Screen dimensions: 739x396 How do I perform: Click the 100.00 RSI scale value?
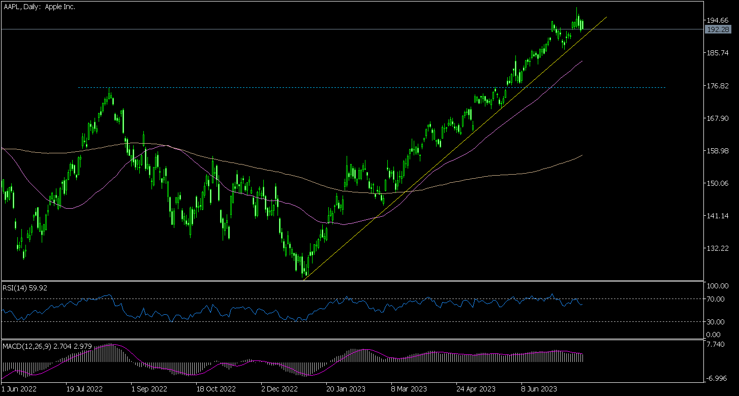(x=717, y=286)
